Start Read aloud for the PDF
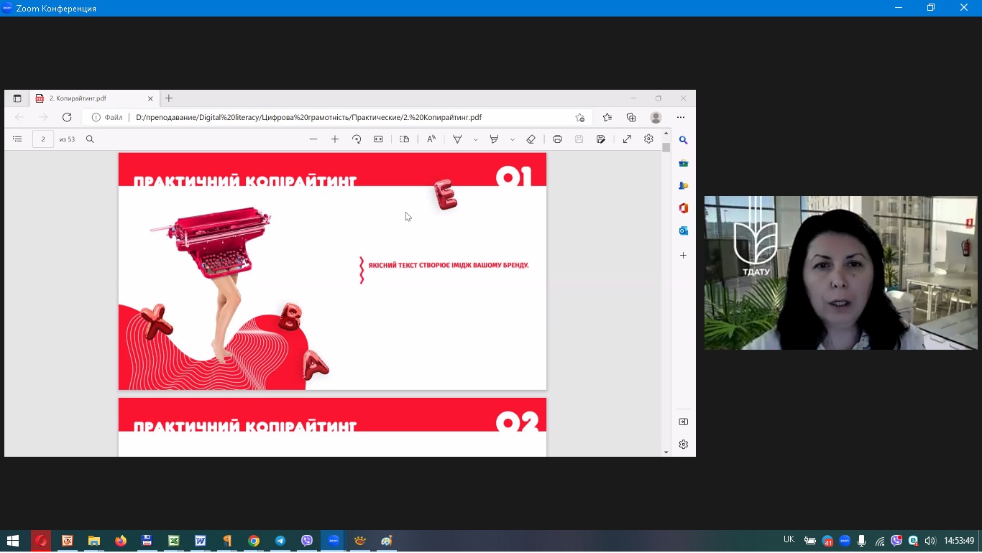 (x=431, y=139)
